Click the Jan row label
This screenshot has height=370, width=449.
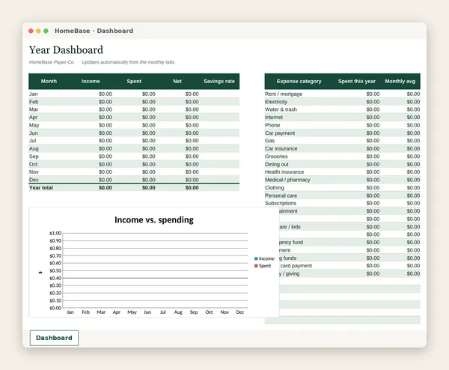33,94
